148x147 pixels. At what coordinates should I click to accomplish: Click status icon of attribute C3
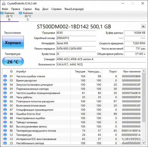click(x=5, y=139)
